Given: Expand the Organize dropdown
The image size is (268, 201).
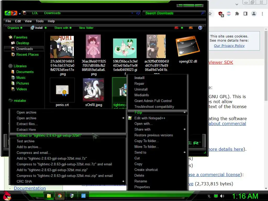Looking at the screenshot, I should [15, 28].
